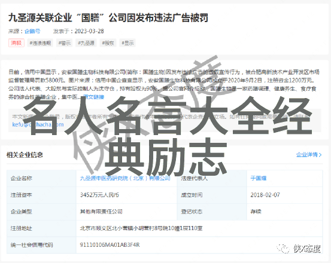Click the 存续 status value
This screenshot has width=331, height=263.
click(256, 212)
